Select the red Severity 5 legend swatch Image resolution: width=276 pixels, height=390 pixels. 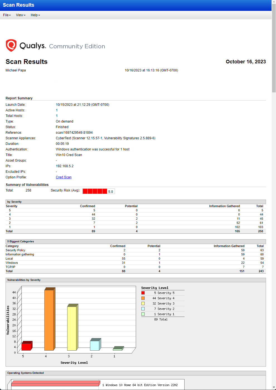143,293
